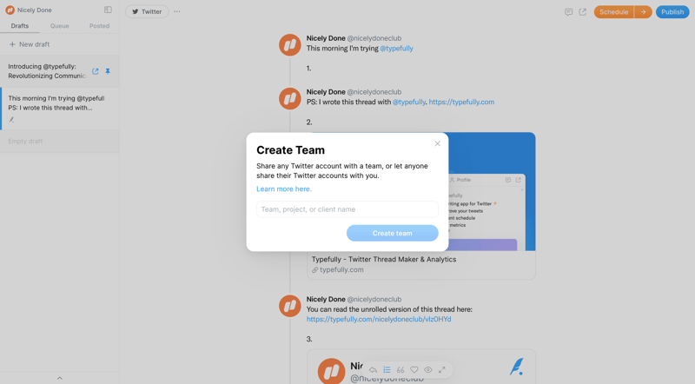This screenshot has height=384, width=695.
Task: Click the Create team button
Action: pos(393,233)
